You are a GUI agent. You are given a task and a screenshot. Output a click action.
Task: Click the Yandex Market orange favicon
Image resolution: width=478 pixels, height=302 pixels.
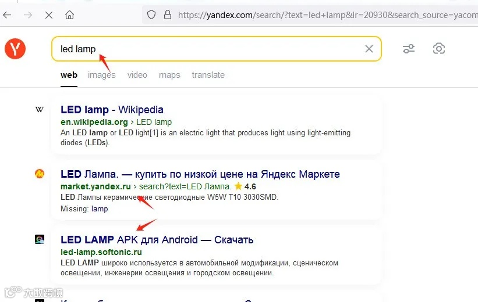40,174
